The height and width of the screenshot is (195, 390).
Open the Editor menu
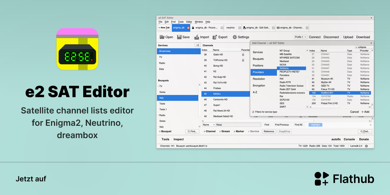pyautogui.click(x=189, y=22)
